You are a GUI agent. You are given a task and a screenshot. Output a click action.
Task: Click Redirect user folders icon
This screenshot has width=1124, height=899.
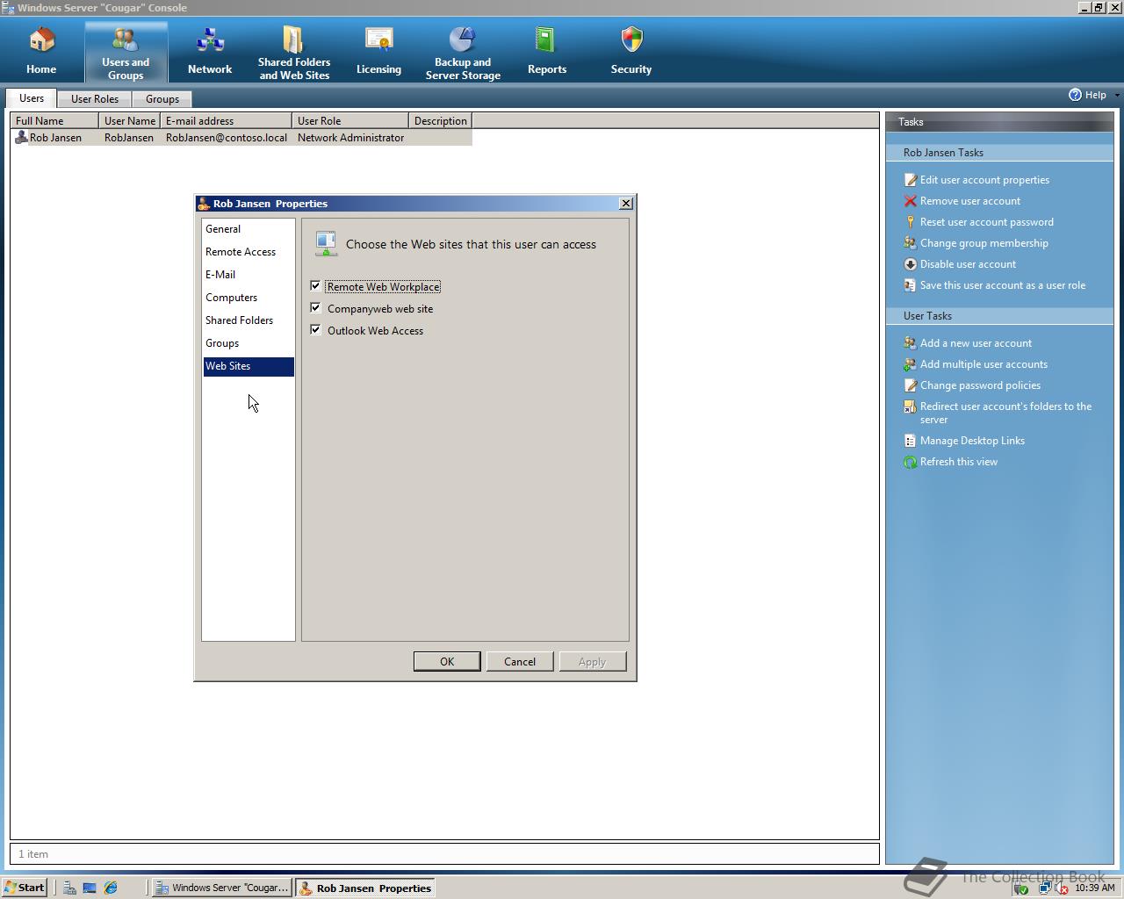[x=911, y=406]
